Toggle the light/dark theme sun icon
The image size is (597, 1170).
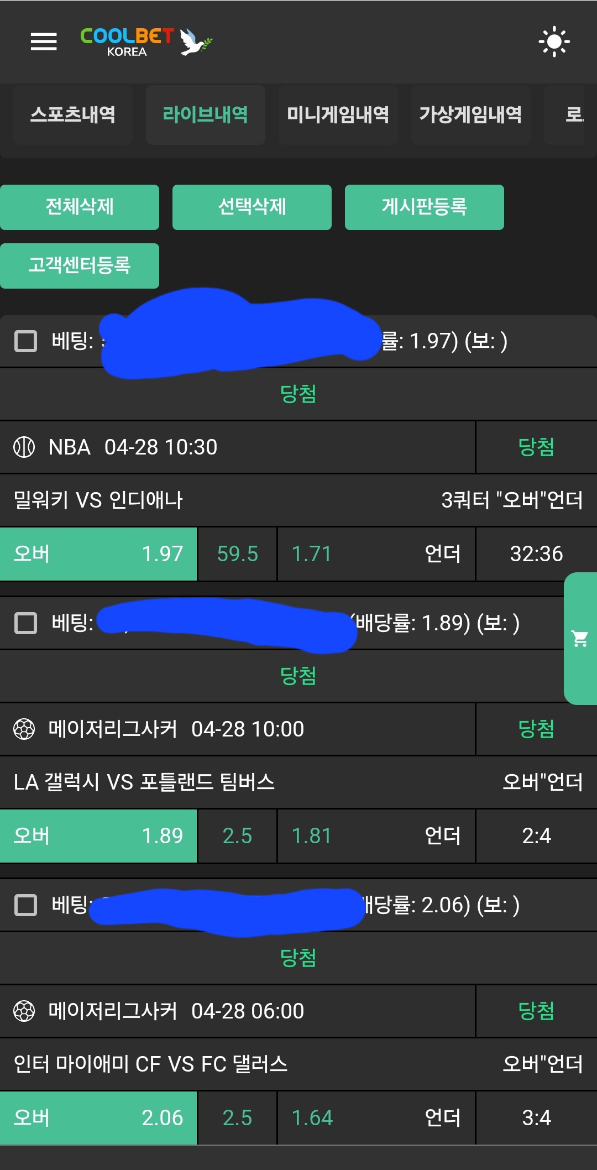[554, 41]
